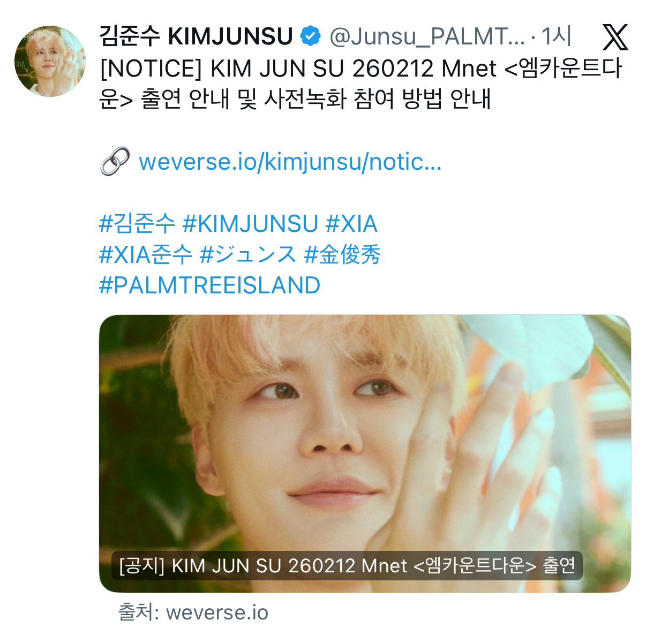Click the blue verified badge

pos(310,36)
